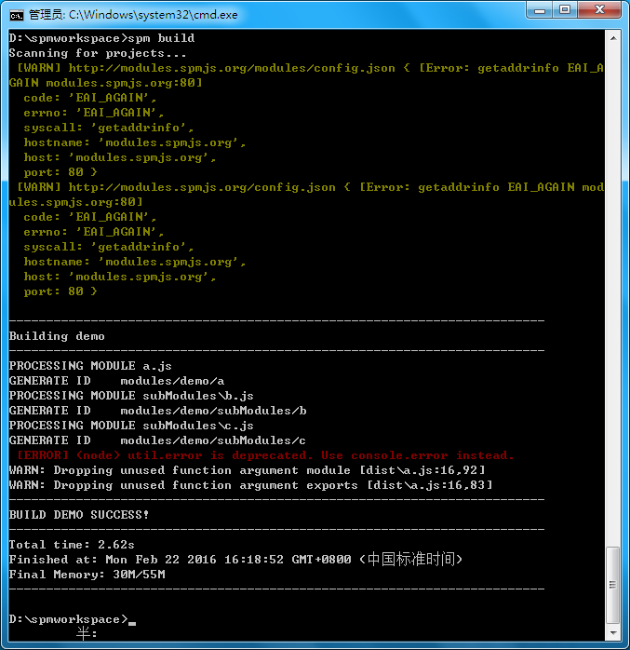Click 'GAIN modules.spmjs.org:80]' line
Screen dimensions: 630x650
(106, 83)
